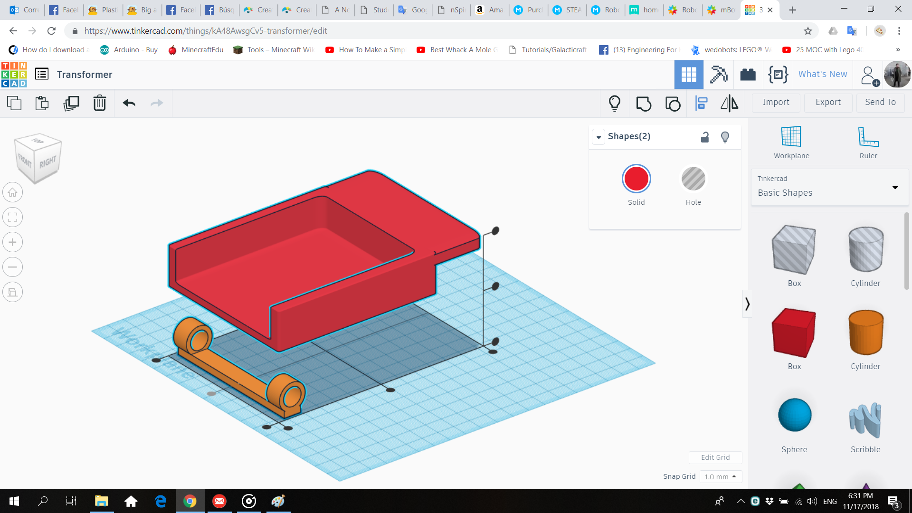Click the Undo arrow

(129, 103)
